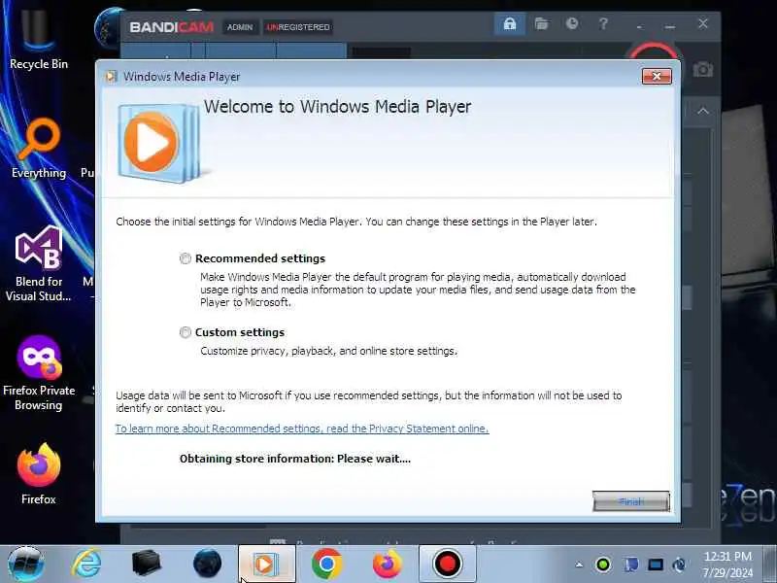Click the Bandicam lock icon
Image resolution: width=777 pixels, height=583 pixels.
[509, 23]
